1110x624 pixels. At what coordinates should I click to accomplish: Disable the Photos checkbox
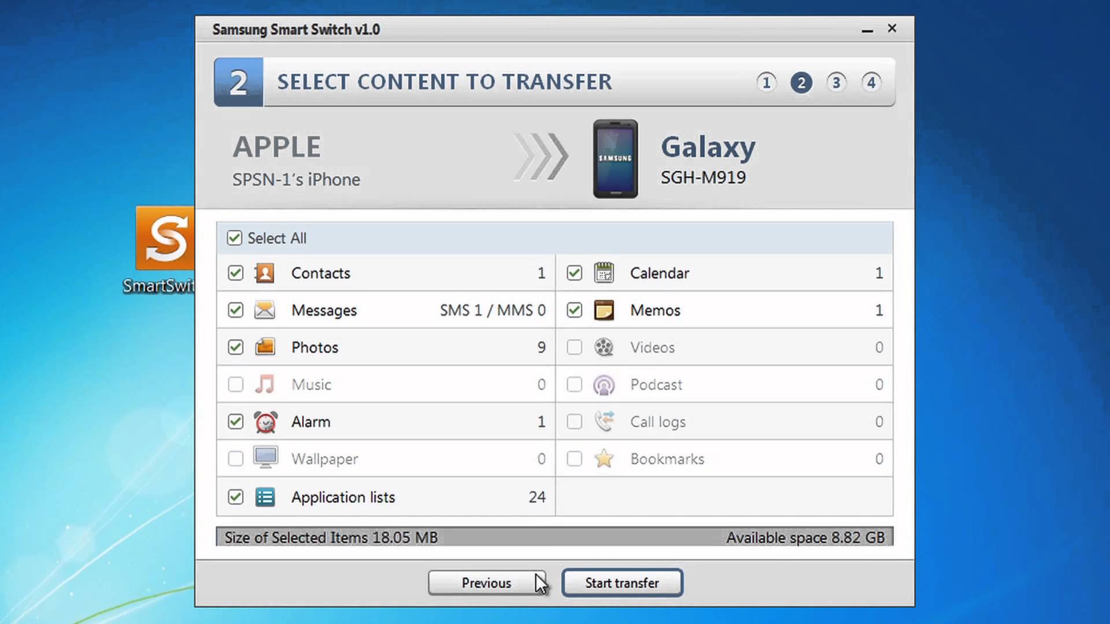(235, 347)
